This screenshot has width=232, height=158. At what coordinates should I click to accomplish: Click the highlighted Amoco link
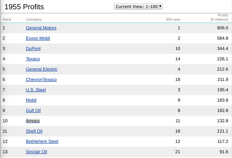coord(33,121)
